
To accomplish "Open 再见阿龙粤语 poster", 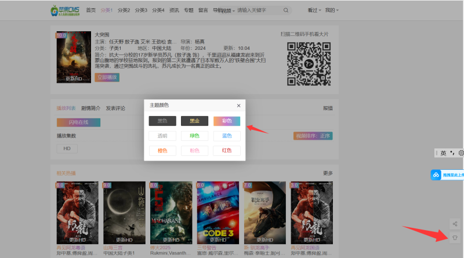I will click(78, 213).
